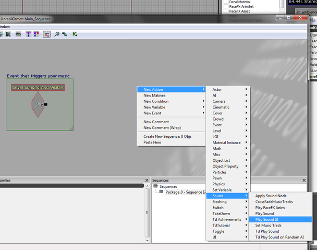Expand the Cinematic action category arrow
This screenshot has height=250, width=317.
(246, 107)
